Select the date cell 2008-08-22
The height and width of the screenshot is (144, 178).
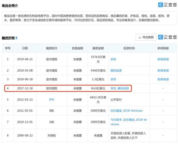[x=25, y=135]
